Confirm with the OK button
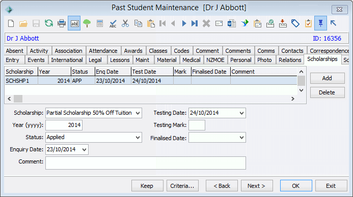The height and width of the screenshot is (197, 353). tap(296, 186)
